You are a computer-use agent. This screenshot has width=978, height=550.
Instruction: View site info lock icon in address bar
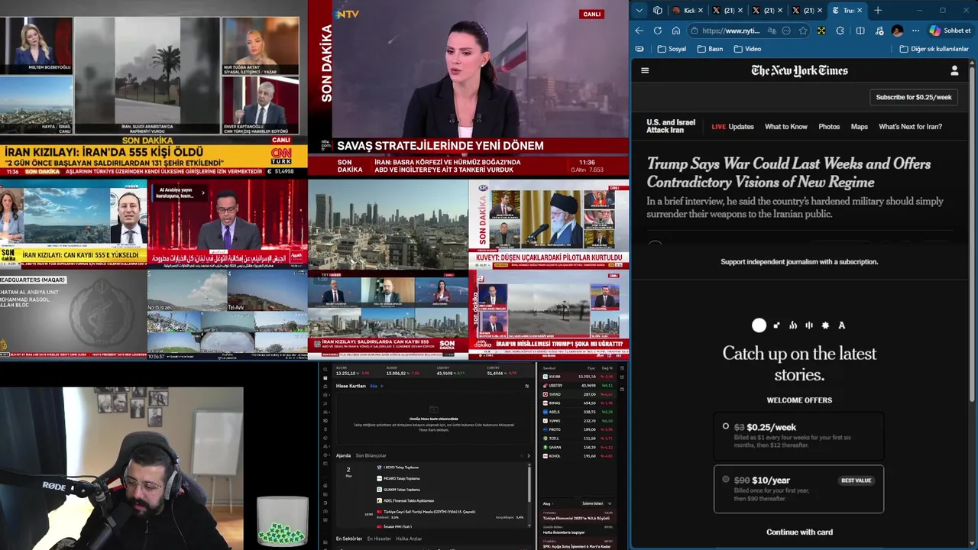(694, 31)
